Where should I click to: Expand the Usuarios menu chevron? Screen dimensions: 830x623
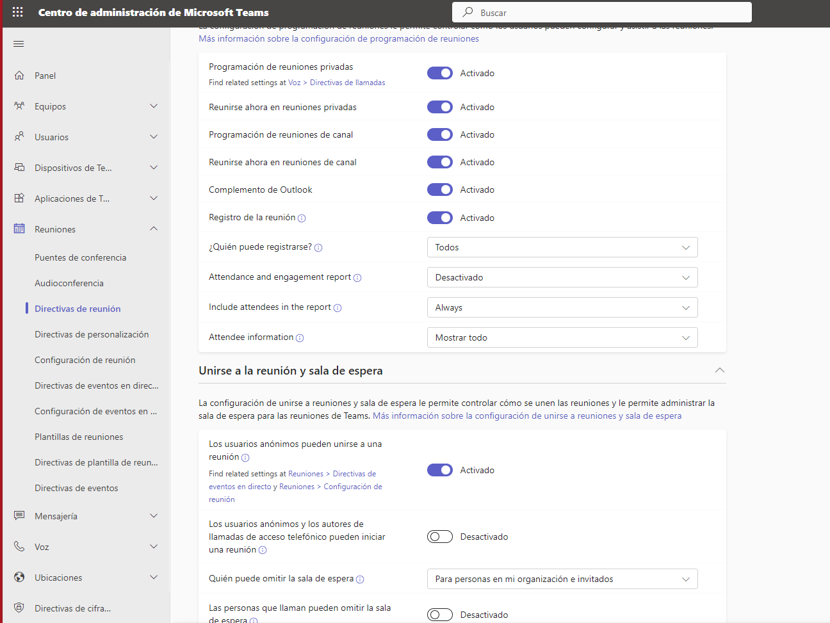point(154,136)
